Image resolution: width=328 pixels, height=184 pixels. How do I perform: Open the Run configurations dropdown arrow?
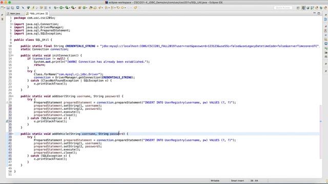[64, 8]
